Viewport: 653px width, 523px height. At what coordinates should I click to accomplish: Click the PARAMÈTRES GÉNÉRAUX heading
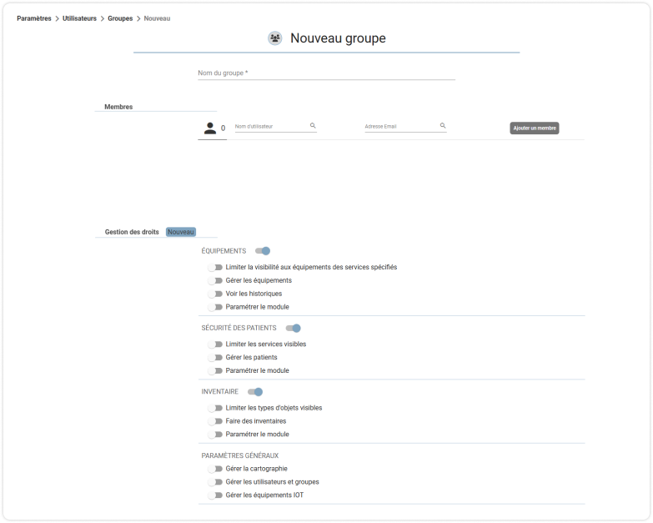pyautogui.click(x=240, y=455)
